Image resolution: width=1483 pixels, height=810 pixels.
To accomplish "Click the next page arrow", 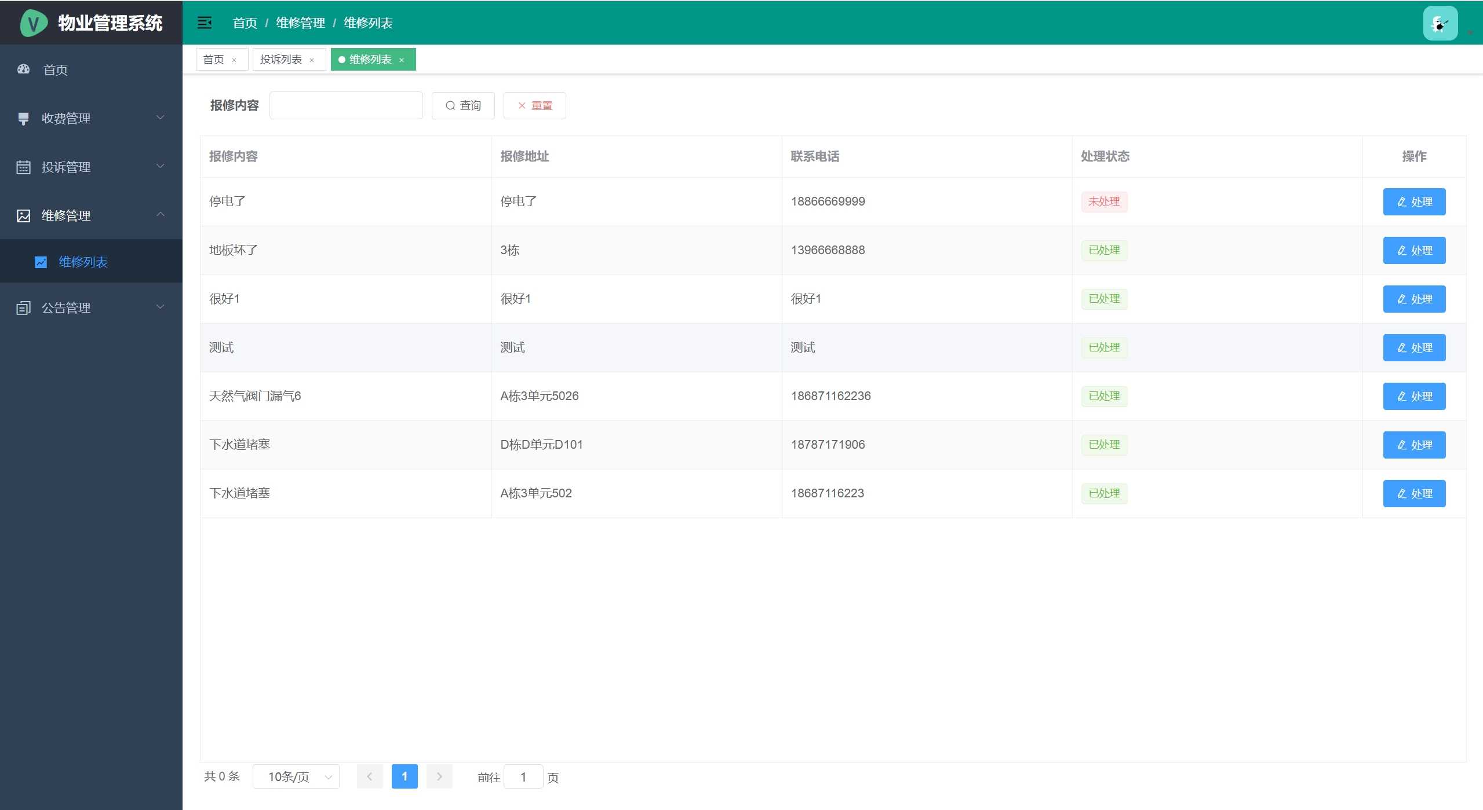I will tap(439, 776).
